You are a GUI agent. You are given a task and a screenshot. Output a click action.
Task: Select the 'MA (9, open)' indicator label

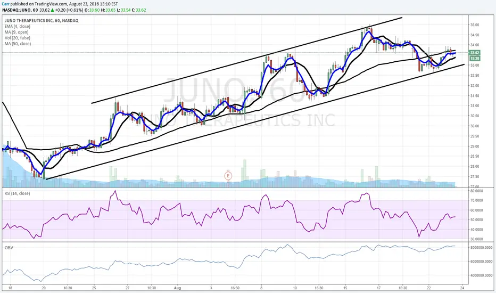[x=16, y=32]
